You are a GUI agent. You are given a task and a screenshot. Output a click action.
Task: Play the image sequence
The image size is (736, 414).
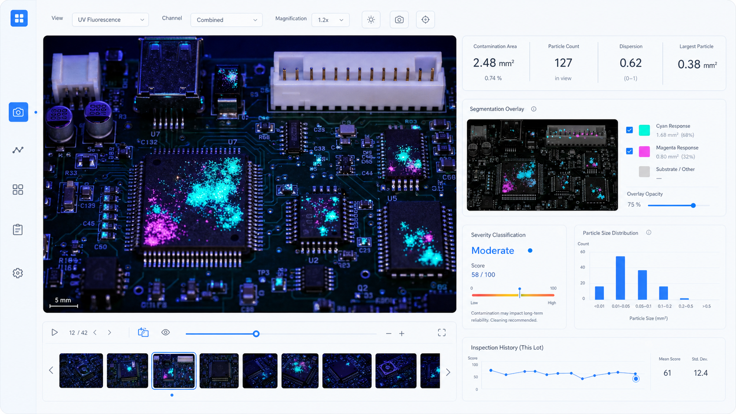pyautogui.click(x=55, y=333)
